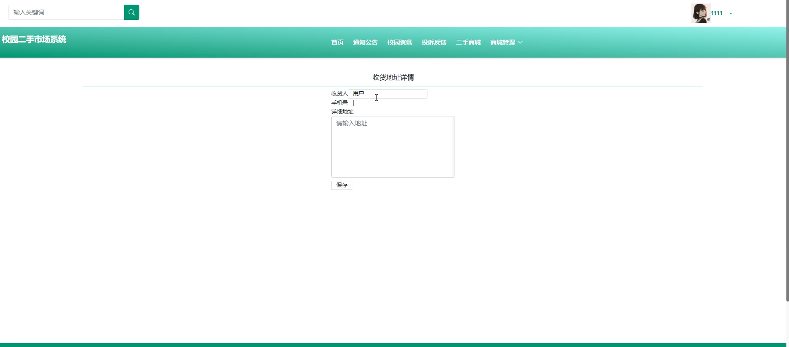This screenshot has width=789, height=347.
Task: Select the 投诉反馈 nav item
Action: [434, 42]
